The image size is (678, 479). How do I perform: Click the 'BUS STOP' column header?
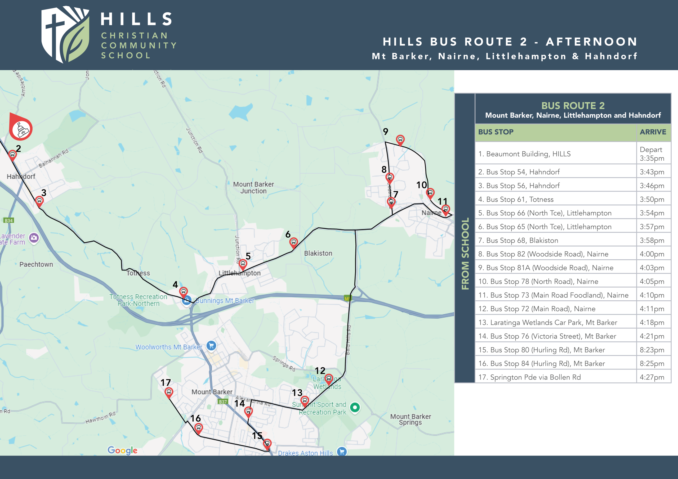tap(496, 132)
